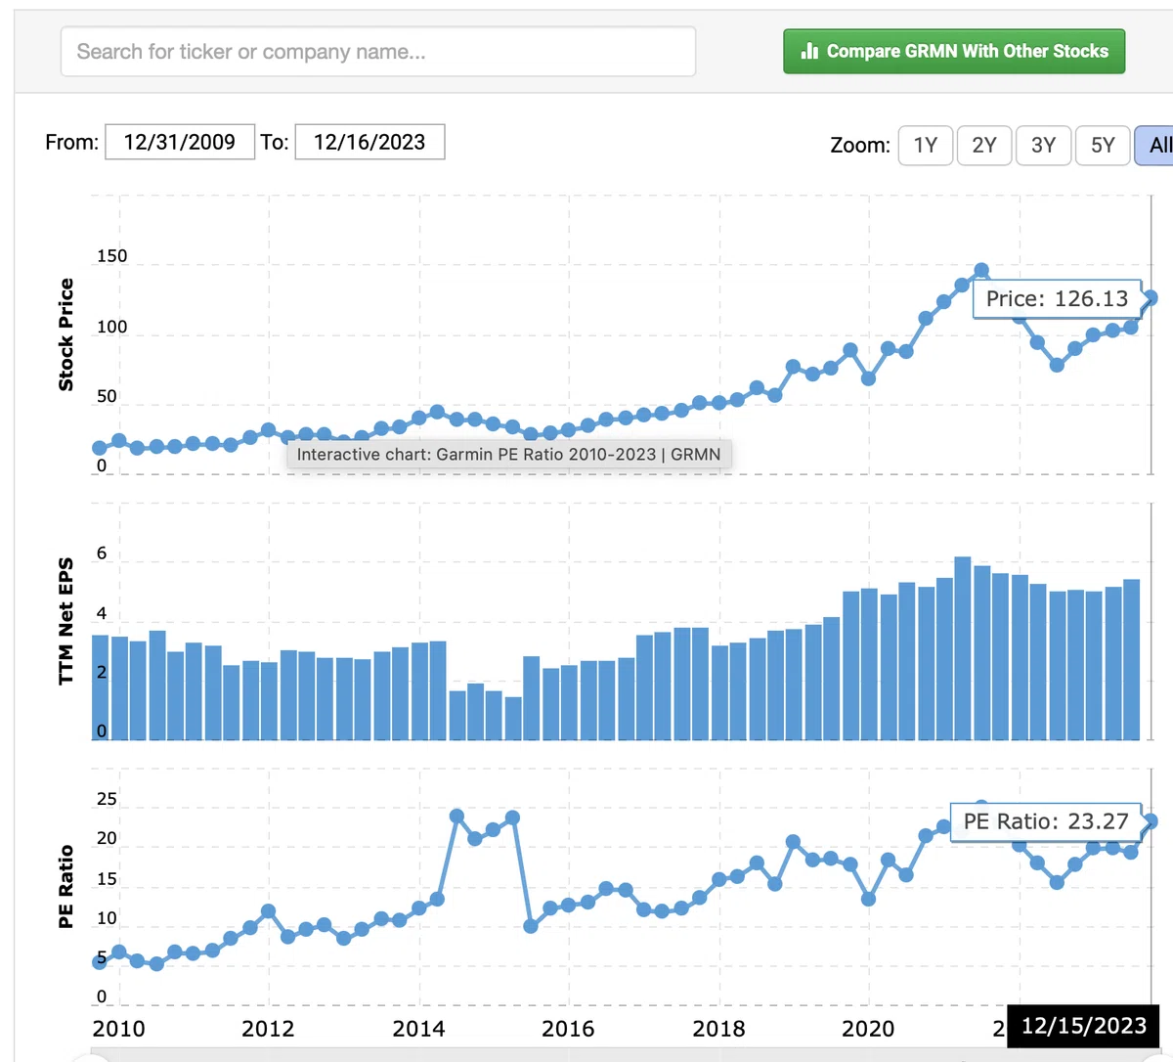Viewport: 1173px width, 1062px height.
Task: Click the last PE ratio data point
Action: [x=1151, y=821]
